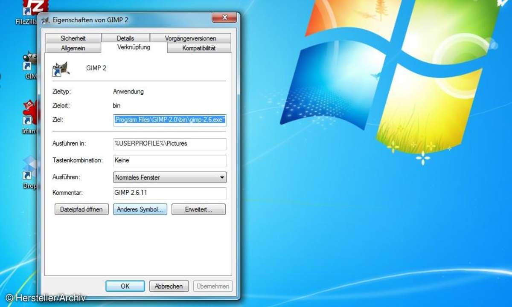Click Dateipfad öffnen button
Screen dimensions: 512x307
coord(81,209)
